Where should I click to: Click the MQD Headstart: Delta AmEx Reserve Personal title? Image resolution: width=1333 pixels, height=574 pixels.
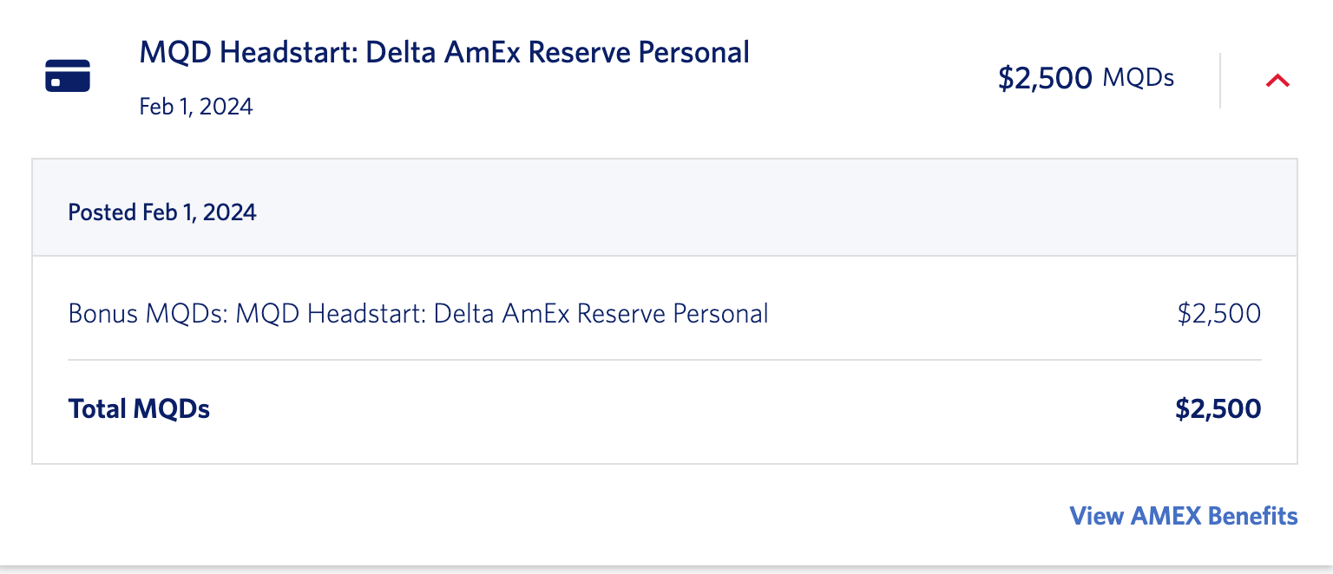[443, 52]
